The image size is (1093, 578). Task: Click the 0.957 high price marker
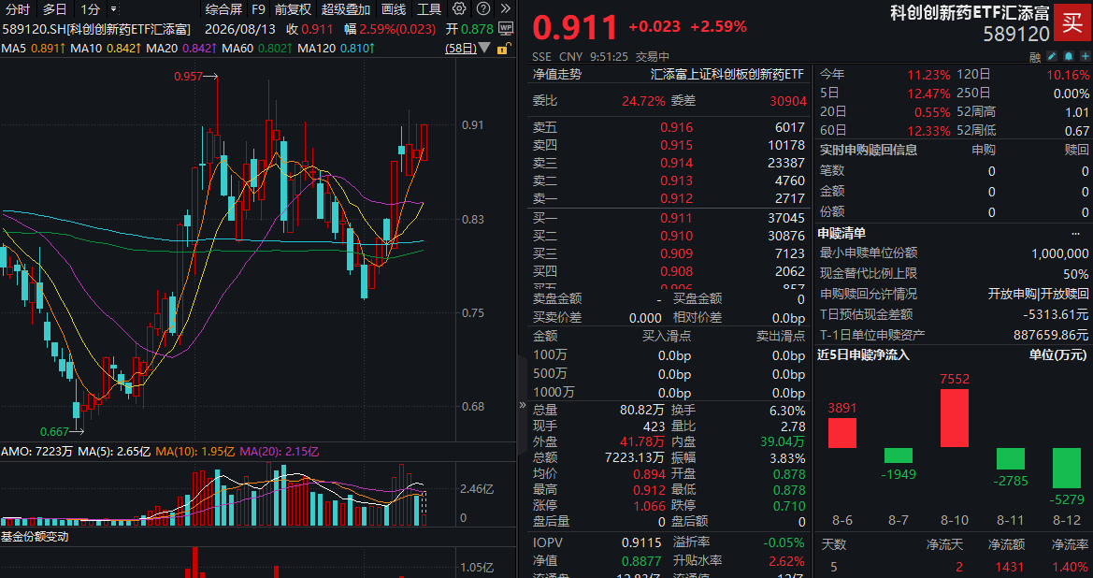coord(189,77)
